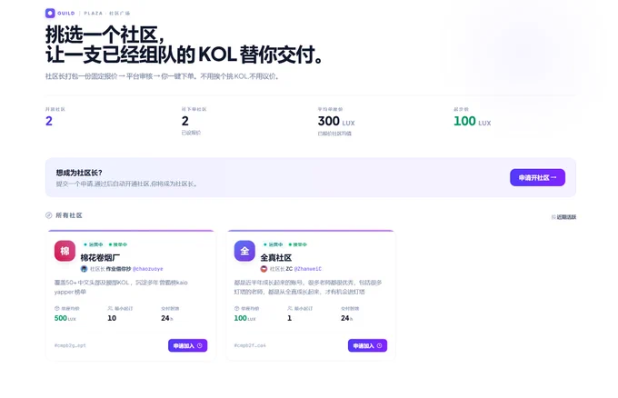This screenshot has width=618, height=398.
Task: Click the first green status badge on 棉花卷烟厂
Action: tap(94, 244)
